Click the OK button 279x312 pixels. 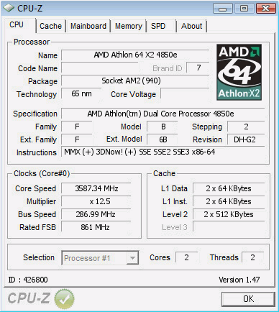click(x=248, y=299)
